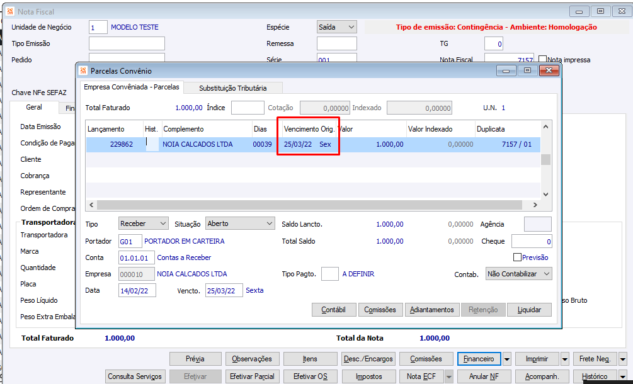
Task: Click Efetivar Parcial button
Action: click(252, 376)
